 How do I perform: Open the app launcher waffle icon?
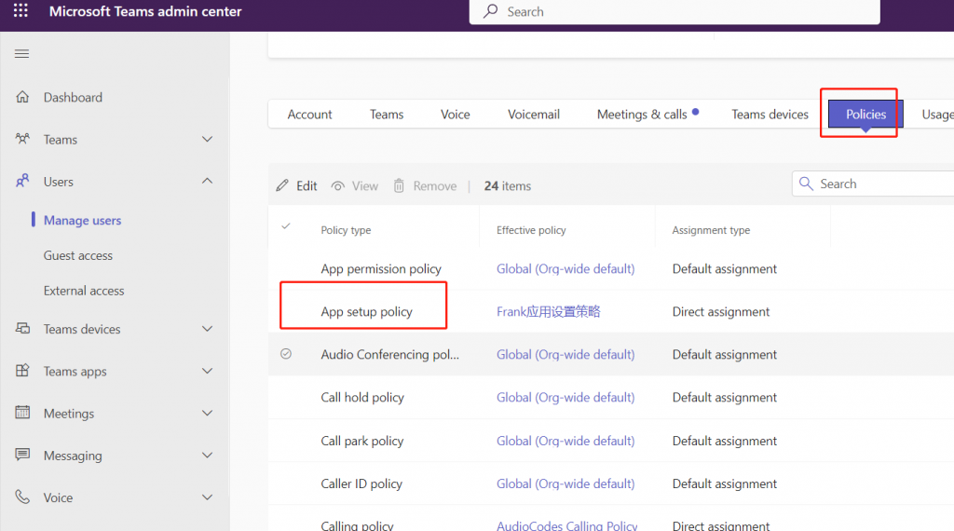coord(20,11)
